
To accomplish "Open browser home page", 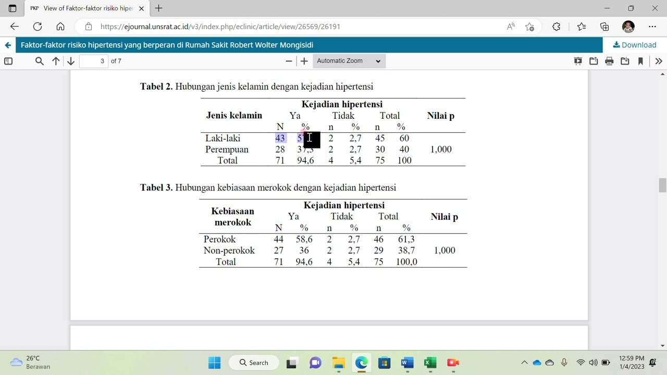I will [60, 27].
